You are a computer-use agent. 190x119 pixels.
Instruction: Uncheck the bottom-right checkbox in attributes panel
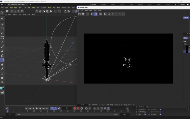[160, 115]
